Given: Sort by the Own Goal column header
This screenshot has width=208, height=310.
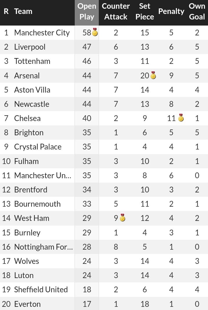Looking at the screenshot, I should [x=197, y=11].
